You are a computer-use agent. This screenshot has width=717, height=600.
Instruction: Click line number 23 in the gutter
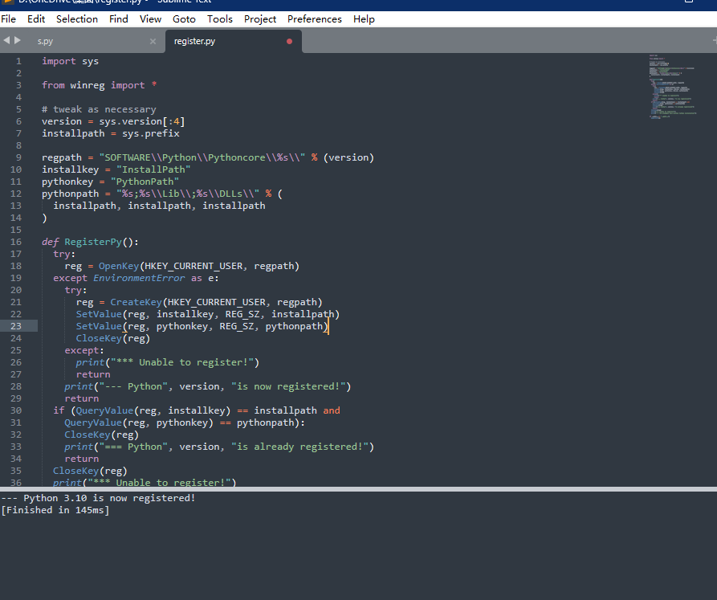click(x=17, y=326)
